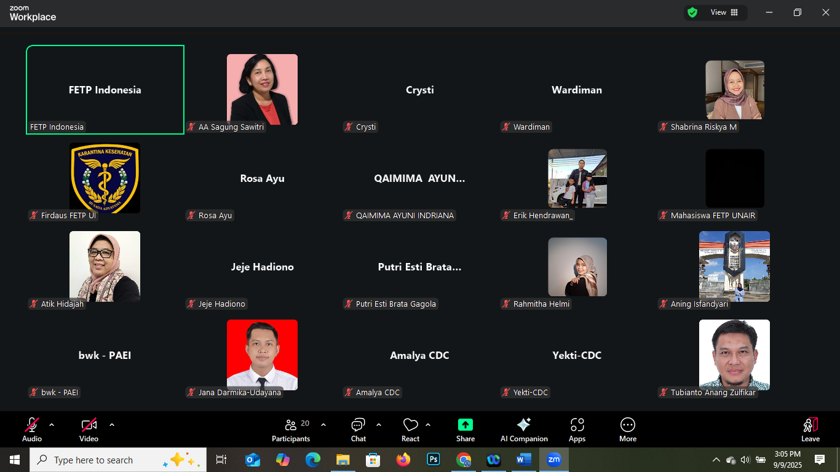Open the Chat panel

click(359, 430)
